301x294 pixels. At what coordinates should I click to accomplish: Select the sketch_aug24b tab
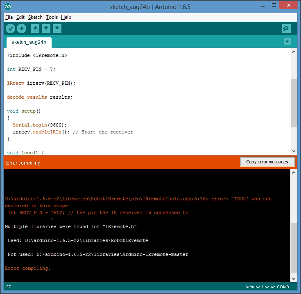point(29,42)
